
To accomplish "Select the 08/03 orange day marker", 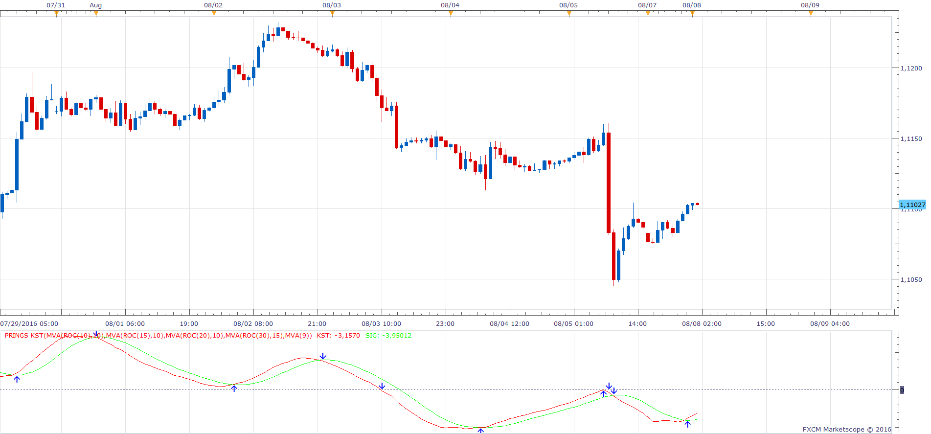I will point(332,14).
